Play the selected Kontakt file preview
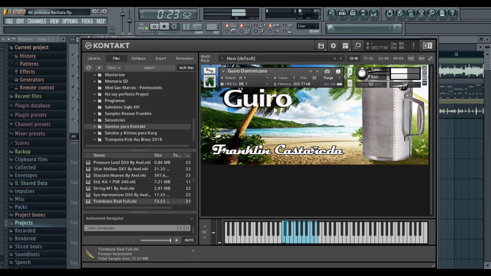The width and height of the screenshot is (491, 276). click(x=176, y=240)
